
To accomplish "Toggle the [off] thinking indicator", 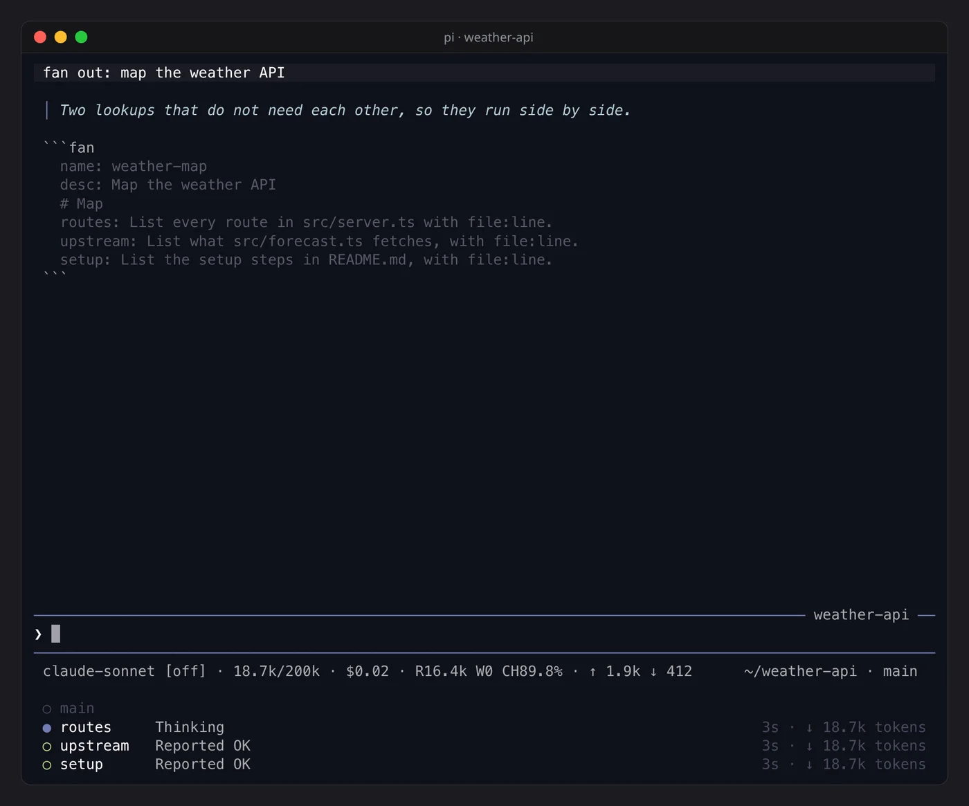I will click(x=185, y=671).
